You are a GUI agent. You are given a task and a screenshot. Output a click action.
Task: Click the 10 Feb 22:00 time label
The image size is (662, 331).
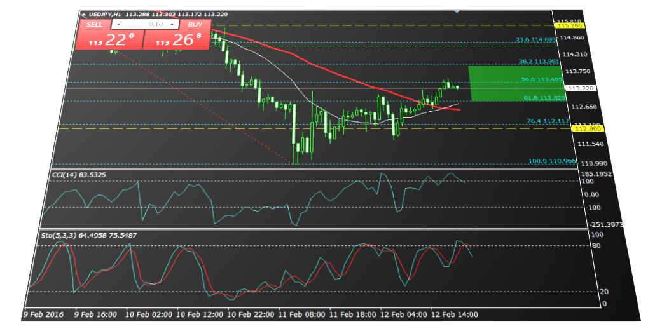(251, 314)
